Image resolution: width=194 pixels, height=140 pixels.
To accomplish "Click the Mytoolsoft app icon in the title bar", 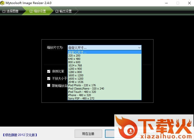I will 2,3.
